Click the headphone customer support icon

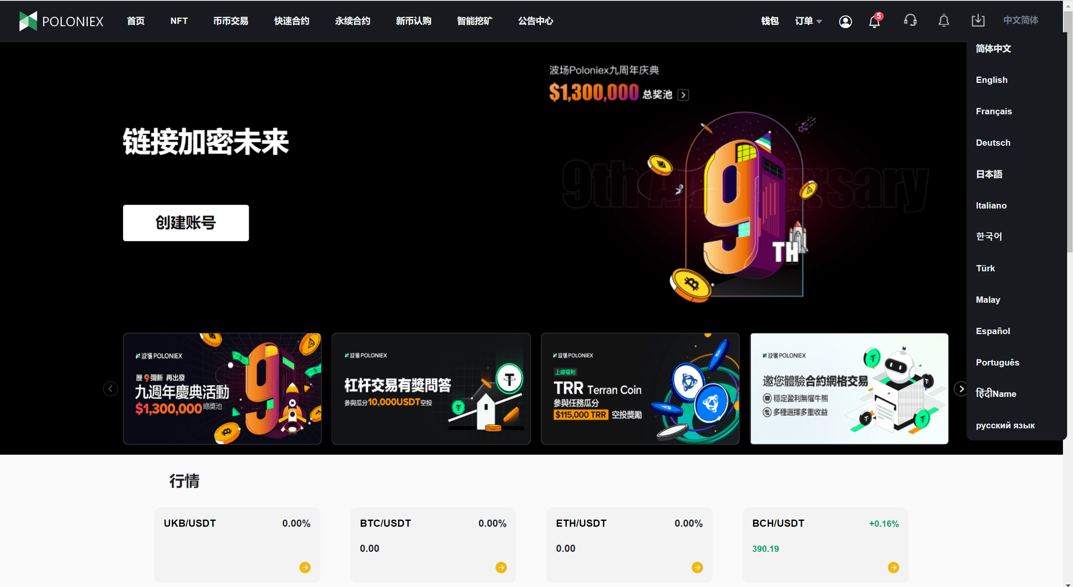pyautogui.click(x=910, y=20)
